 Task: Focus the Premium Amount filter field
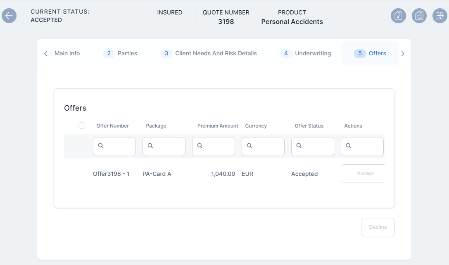click(218, 147)
